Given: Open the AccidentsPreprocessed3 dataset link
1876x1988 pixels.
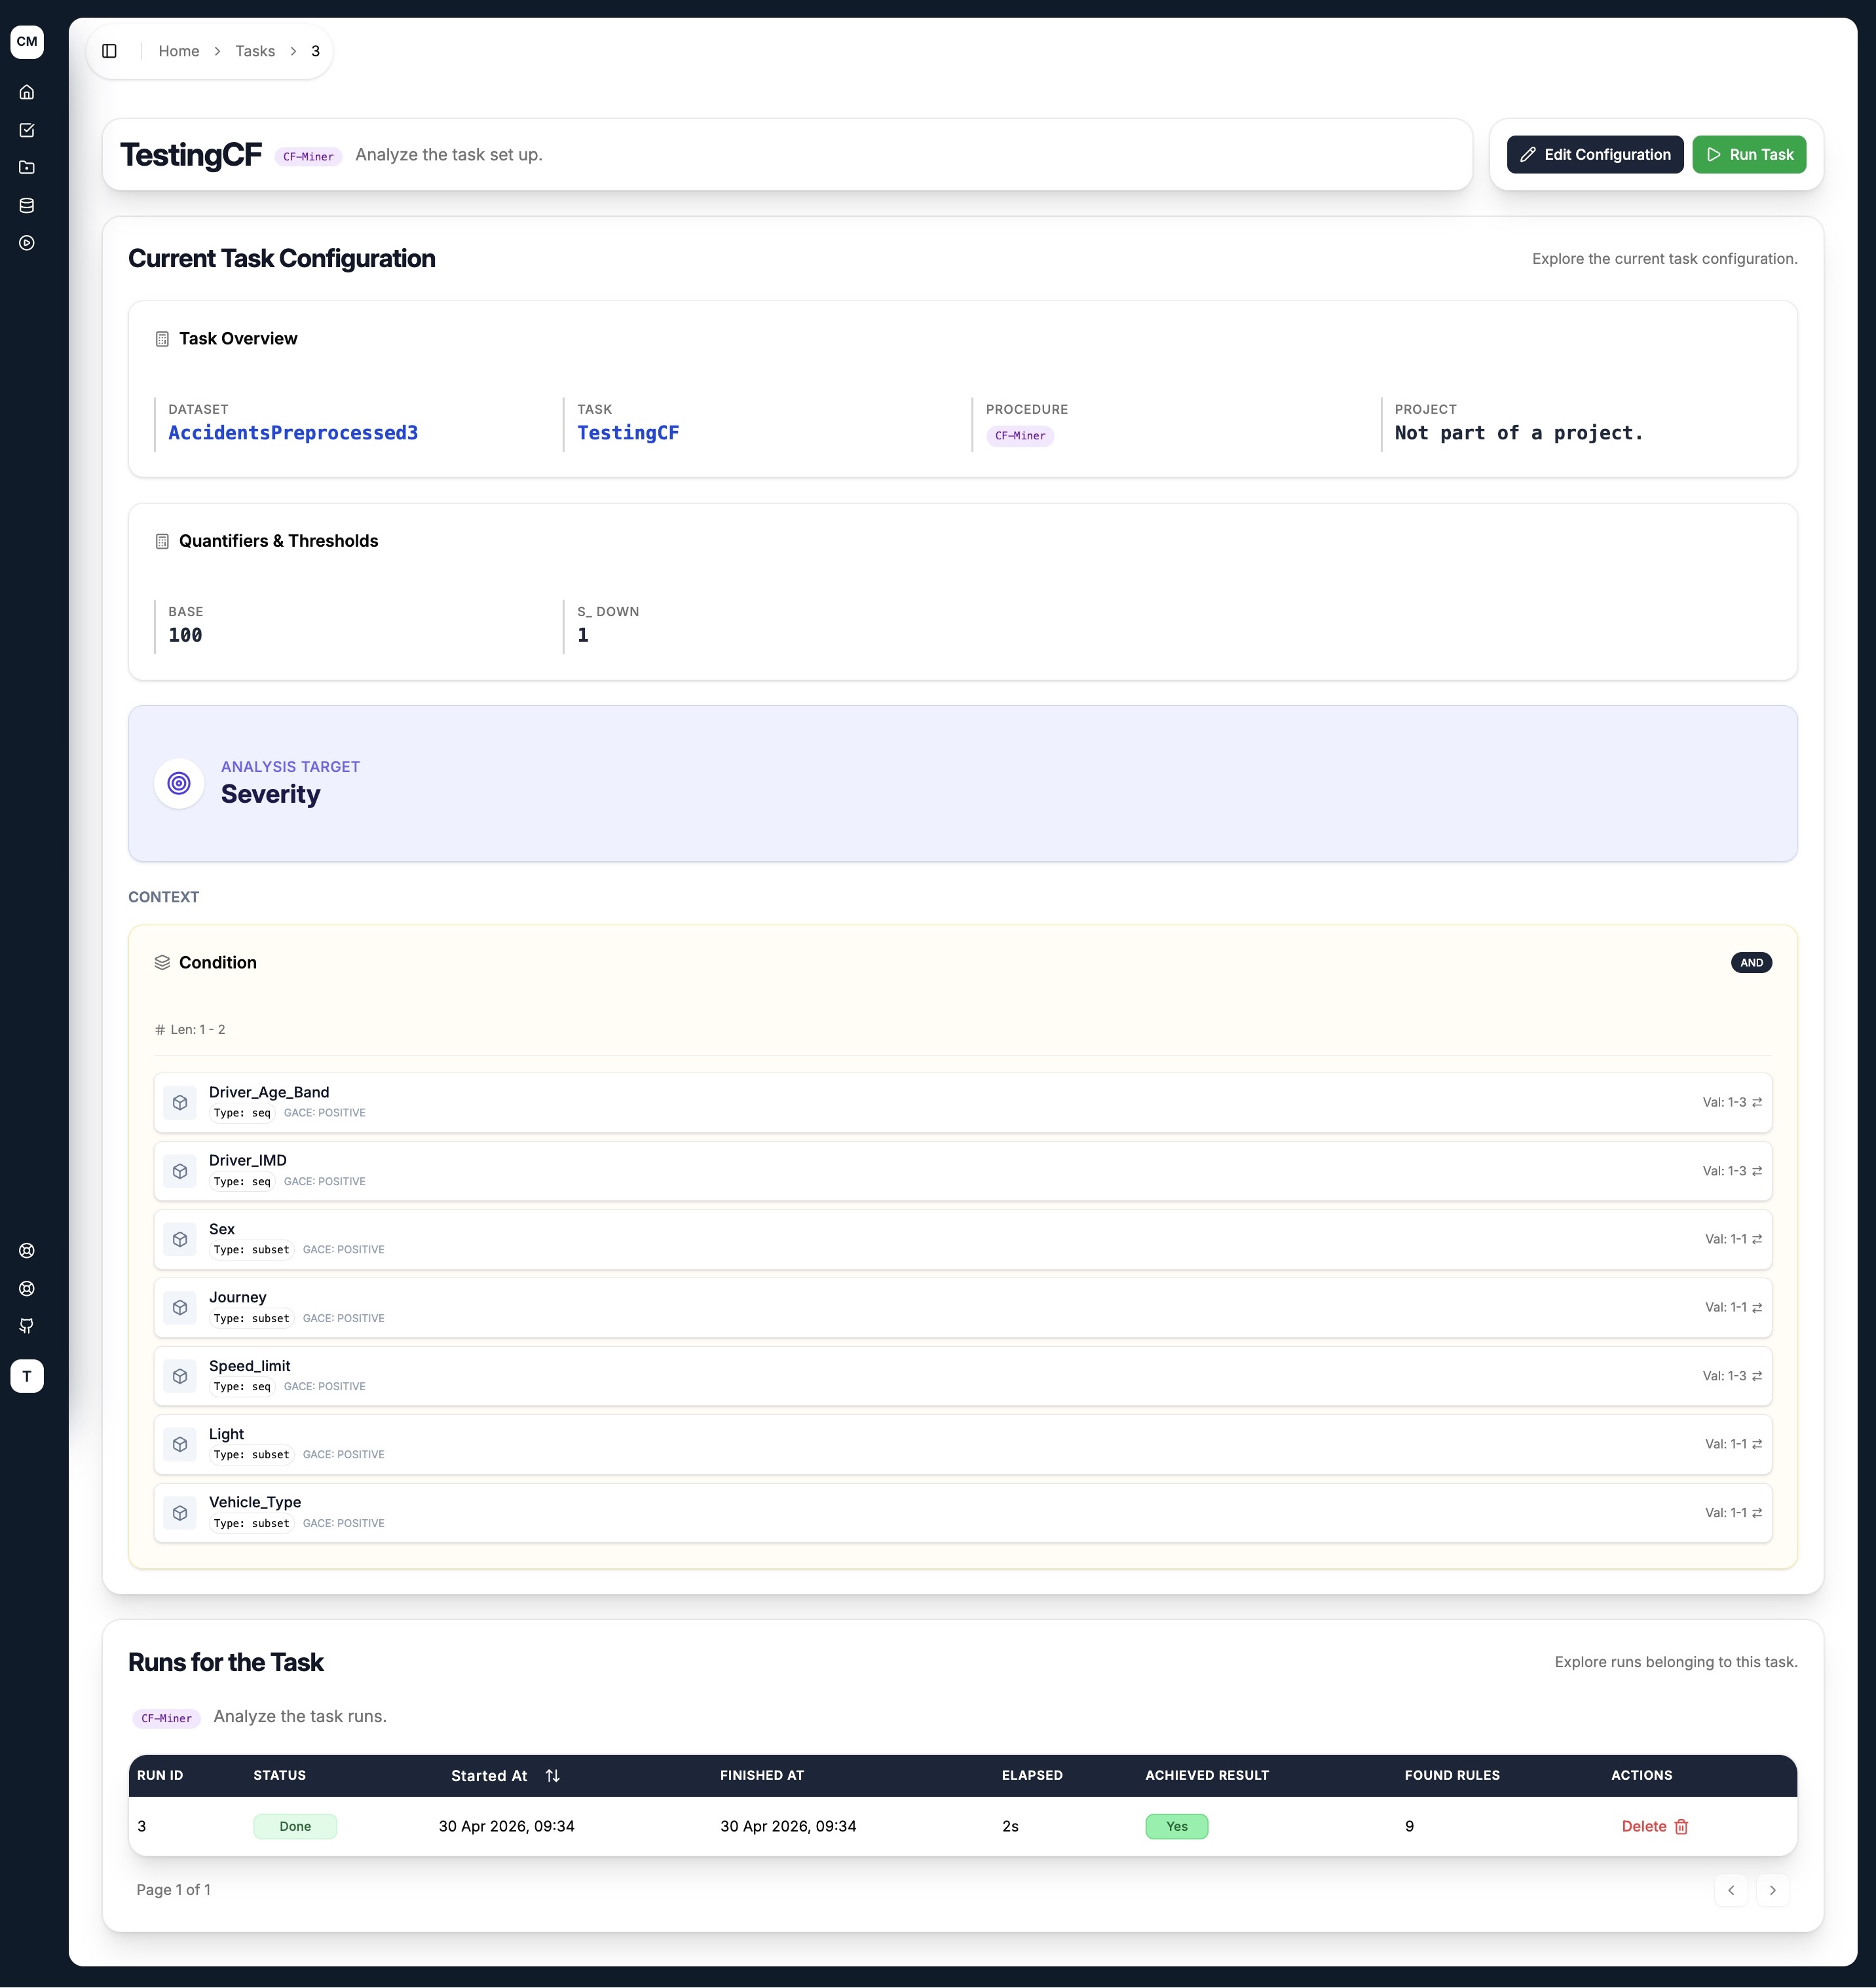Looking at the screenshot, I should [293, 433].
